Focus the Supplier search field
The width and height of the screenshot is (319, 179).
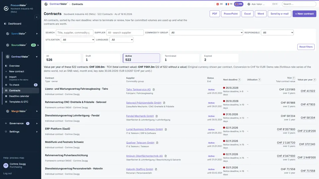click(125, 32)
